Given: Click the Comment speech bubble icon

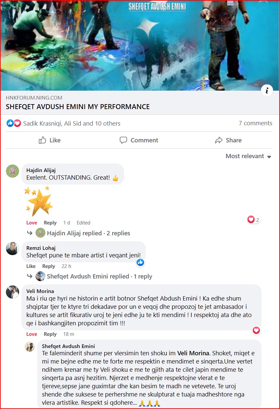Looking at the screenshot, I should (x=123, y=140).
